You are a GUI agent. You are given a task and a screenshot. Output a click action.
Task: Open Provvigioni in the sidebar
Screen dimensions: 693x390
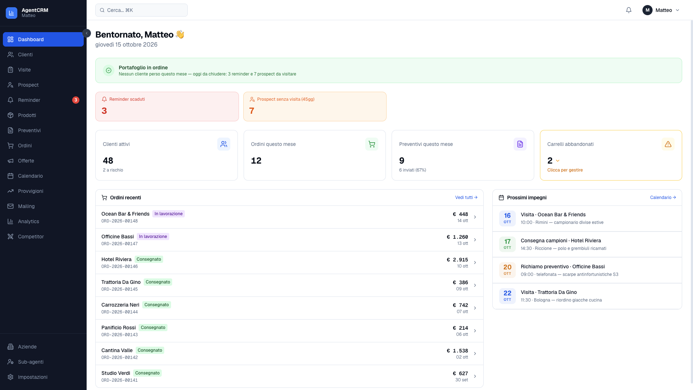point(43,191)
